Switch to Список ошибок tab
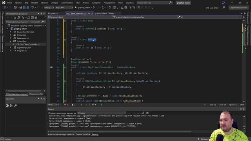This screenshot has width=251, height=141. 83,134
